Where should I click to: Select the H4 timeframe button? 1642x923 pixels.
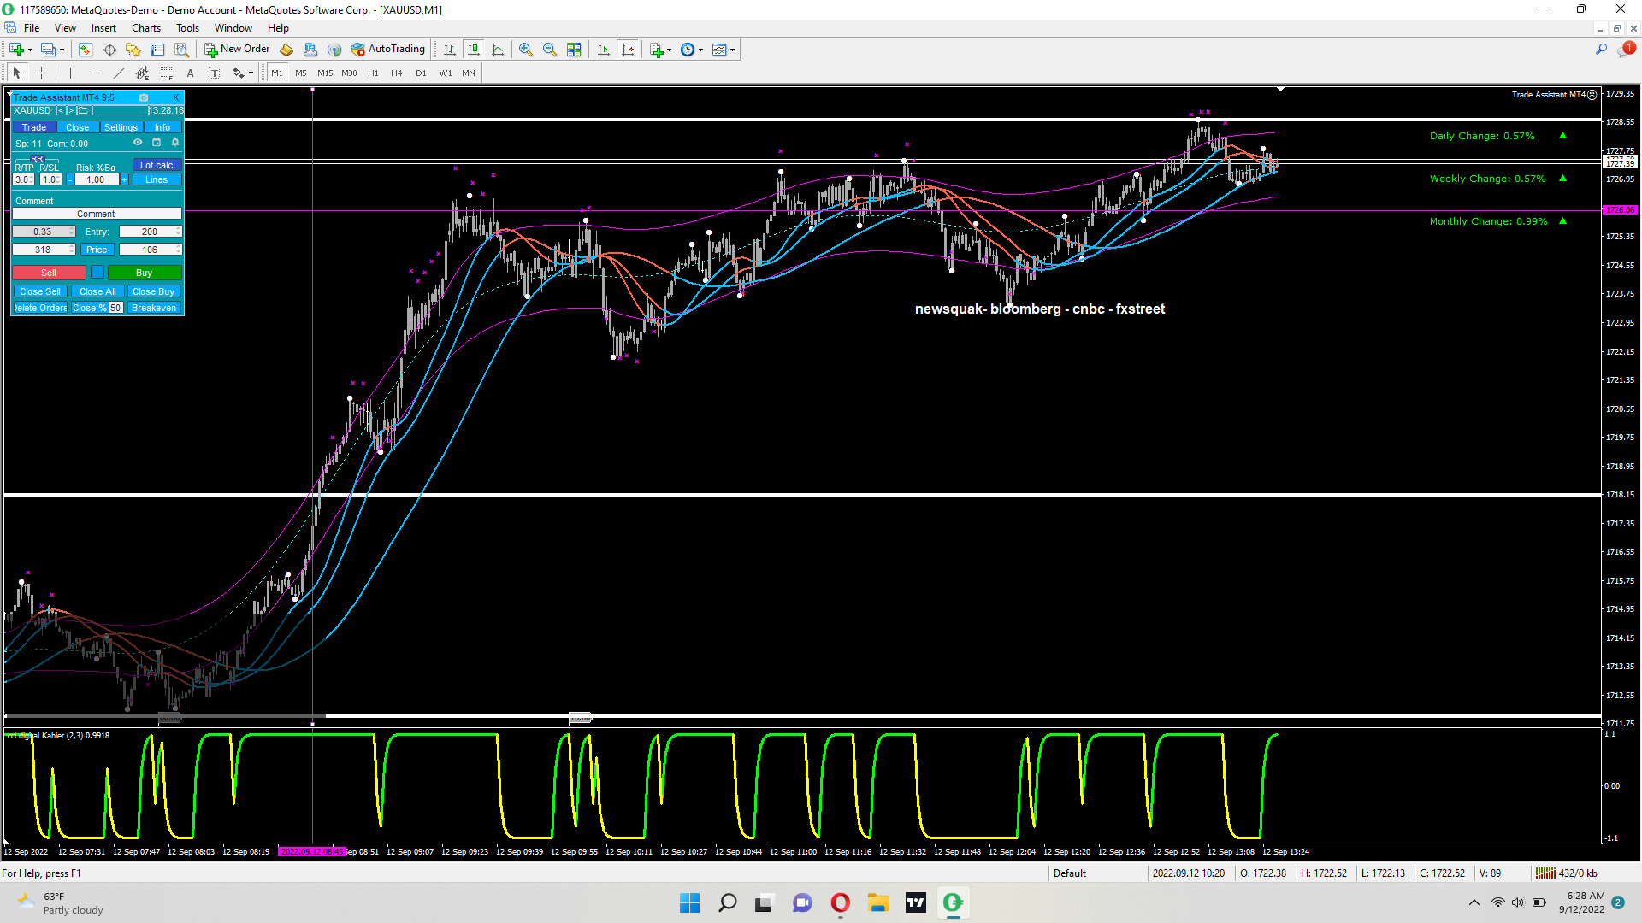point(397,73)
